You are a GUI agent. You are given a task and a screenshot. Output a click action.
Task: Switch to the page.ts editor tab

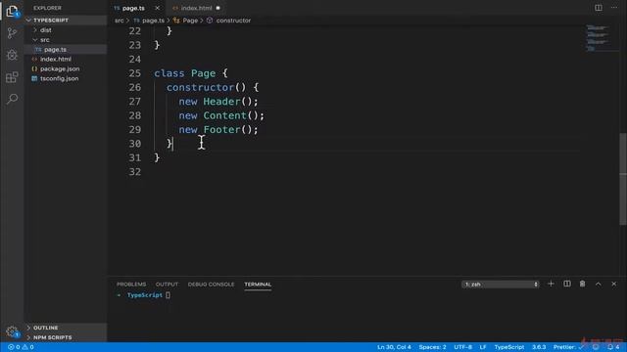133,8
